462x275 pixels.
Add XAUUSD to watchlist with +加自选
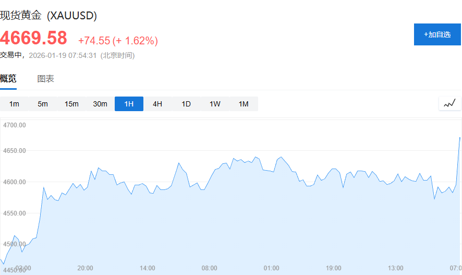point(437,34)
